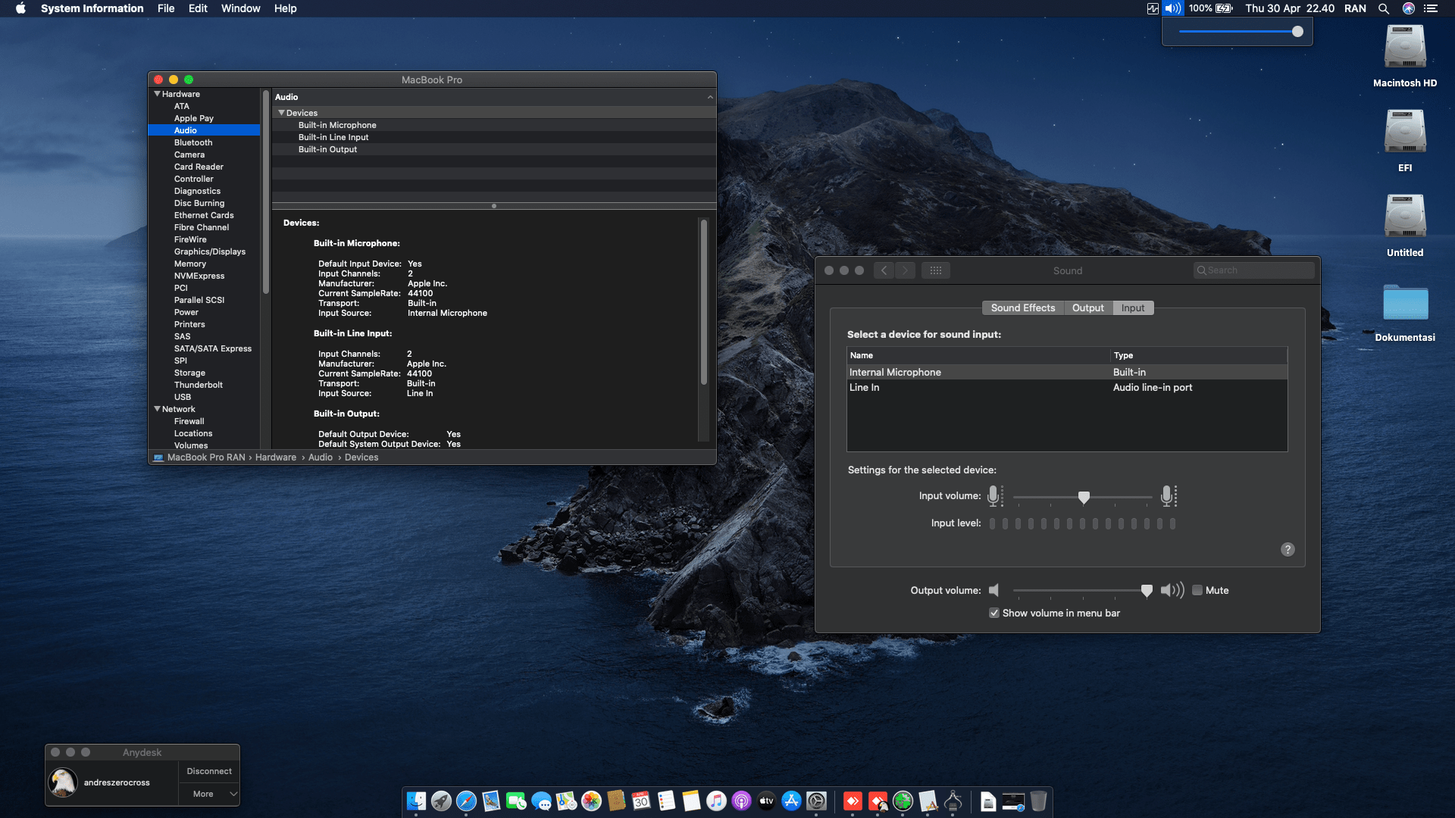Open Maps from the Dock

566,801
